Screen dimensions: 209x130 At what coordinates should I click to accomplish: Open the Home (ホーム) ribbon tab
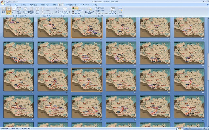pyautogui.click(x=9, y=5)
